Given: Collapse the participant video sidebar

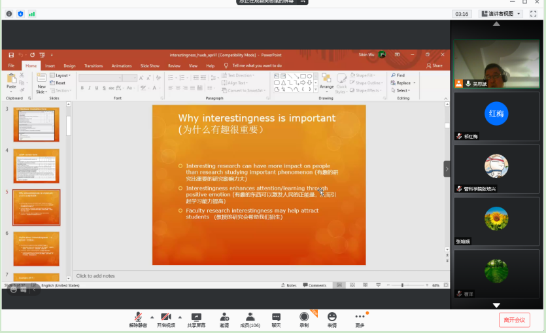Looking at the screenshot, I should tap(447, 169).
